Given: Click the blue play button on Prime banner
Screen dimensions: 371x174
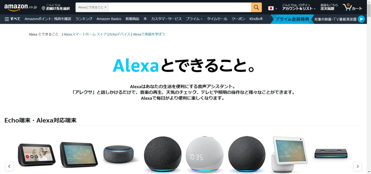Looking at the screenshot, I should pyautogui.click(x=361, y=19).
